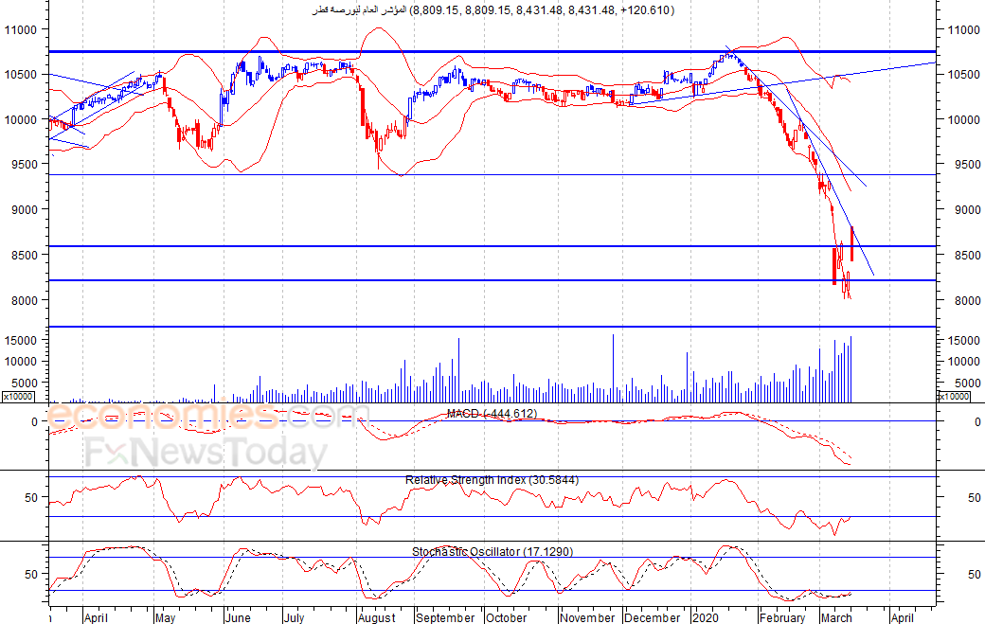Click the FxNewsToday watermark logo
The width and height of the screenshot is (985, 624).
206,452
